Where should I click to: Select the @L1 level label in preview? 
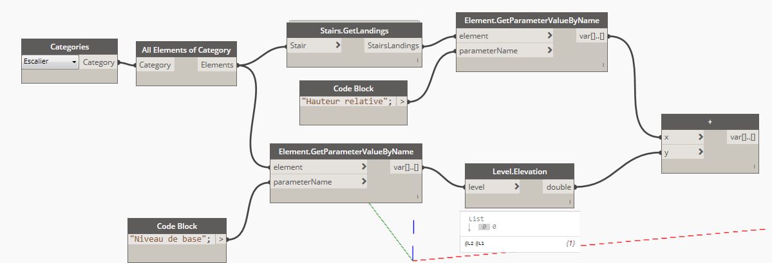[x=480, y=244]
